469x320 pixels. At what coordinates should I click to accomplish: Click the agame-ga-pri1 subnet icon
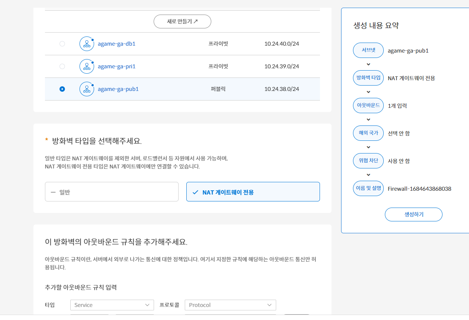coord(87,66)
